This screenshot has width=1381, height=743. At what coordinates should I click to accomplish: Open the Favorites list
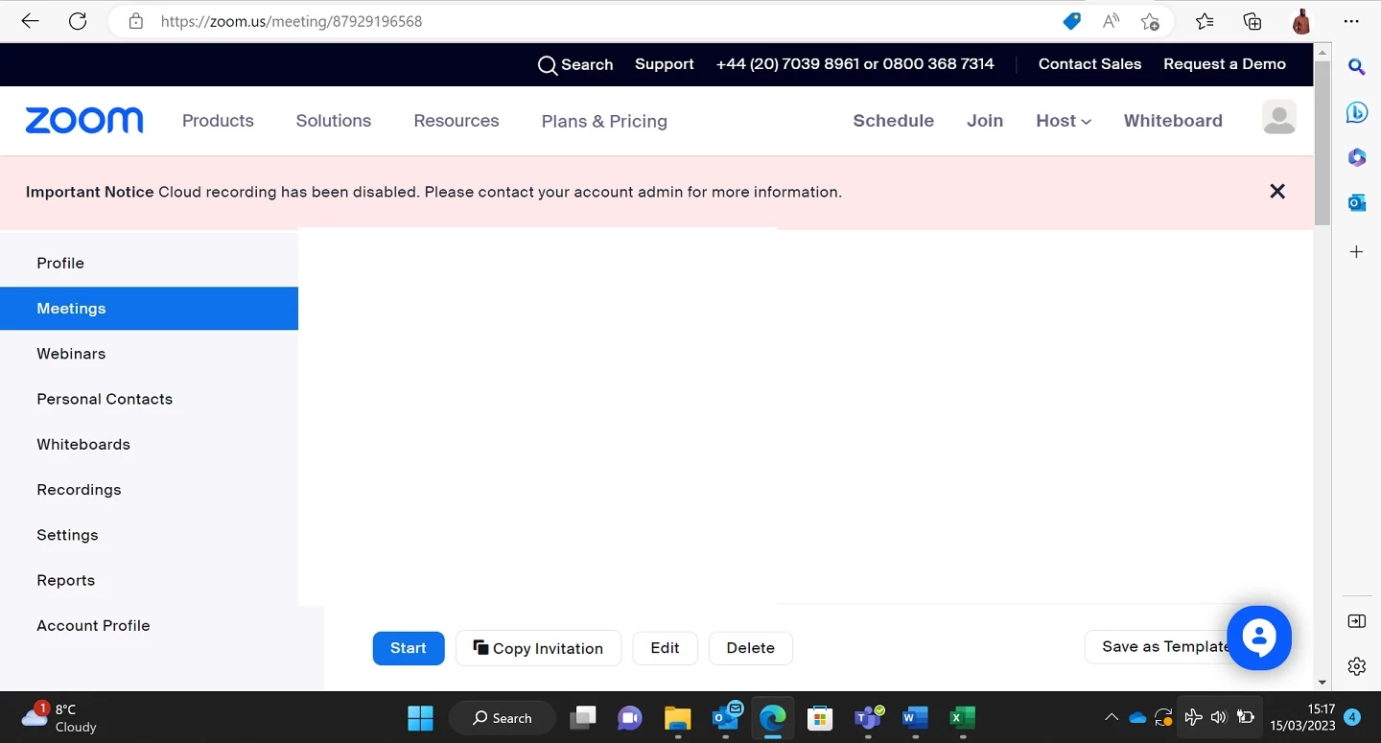pos(1205,21)
